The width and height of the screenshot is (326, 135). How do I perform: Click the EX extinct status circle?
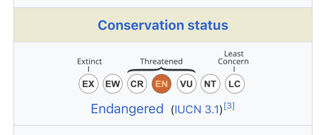[x=88, y=84]
